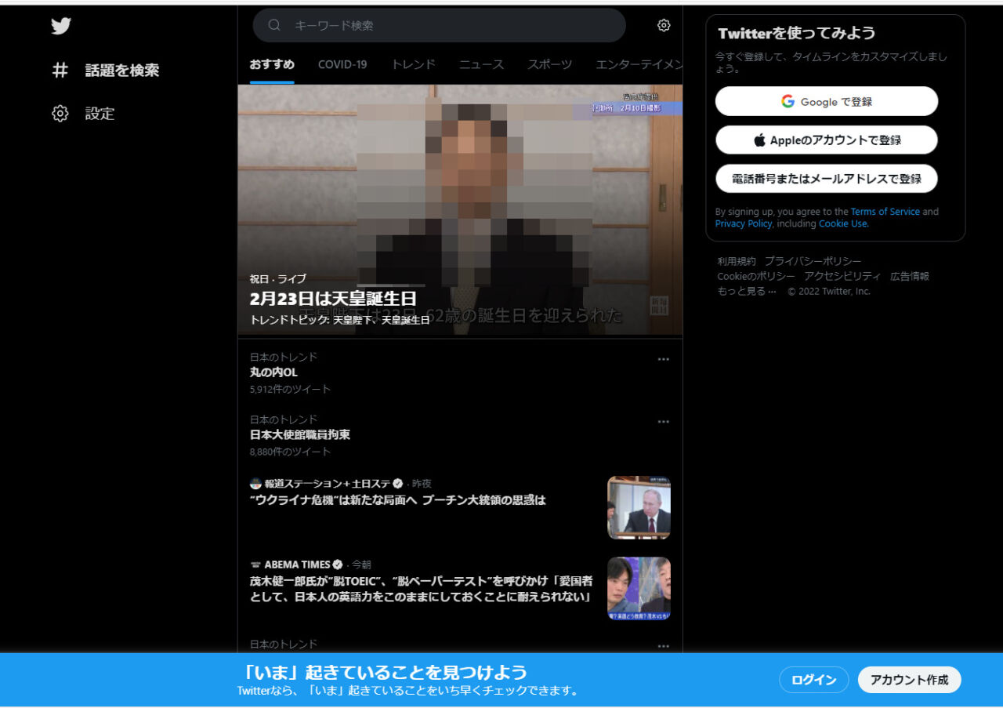
Task: Switch to the スポーツ tab
Action: tap(549, 64)
